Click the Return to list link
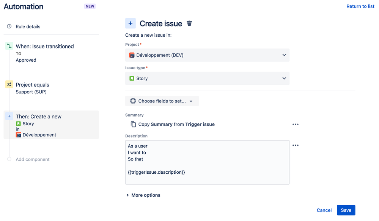This screenshot has width=379, height=221. [x=360, y=6]
